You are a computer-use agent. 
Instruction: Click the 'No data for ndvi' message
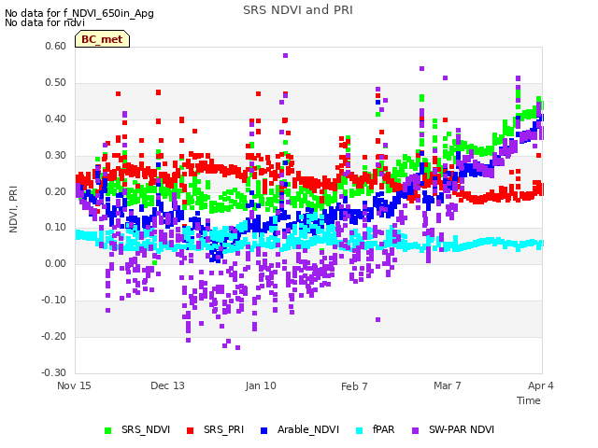pos(45,22)
